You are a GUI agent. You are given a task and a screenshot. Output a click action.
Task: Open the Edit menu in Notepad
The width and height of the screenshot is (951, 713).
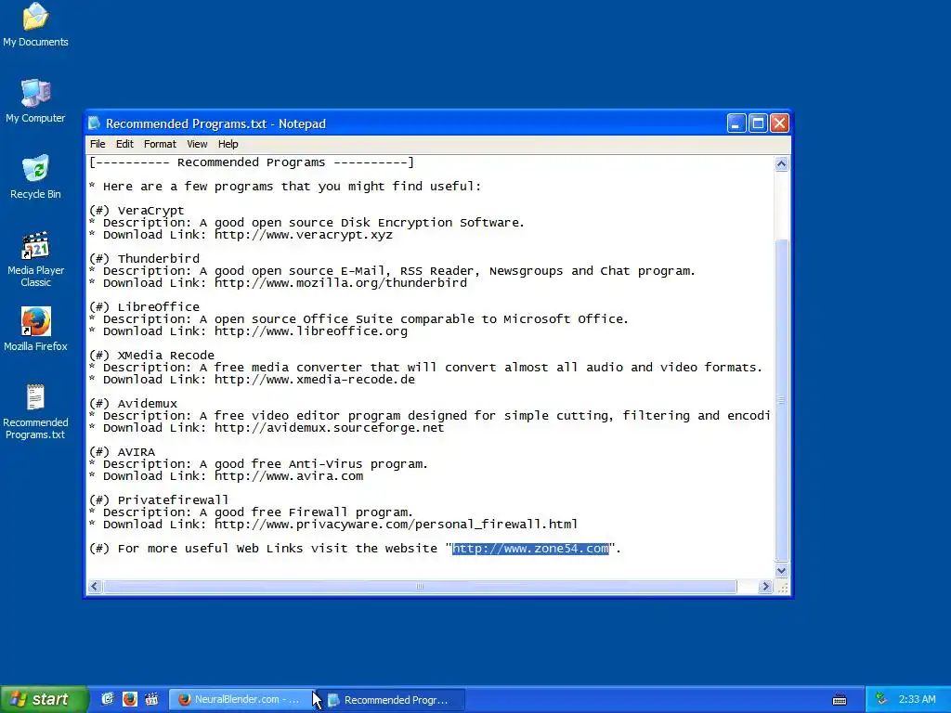coord(124,144)
